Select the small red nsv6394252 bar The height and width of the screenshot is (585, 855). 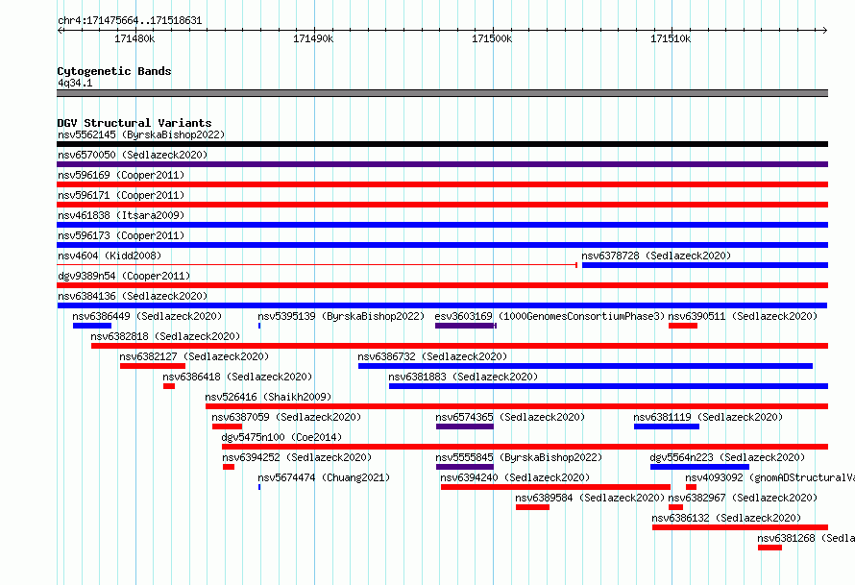click(229, 467)
